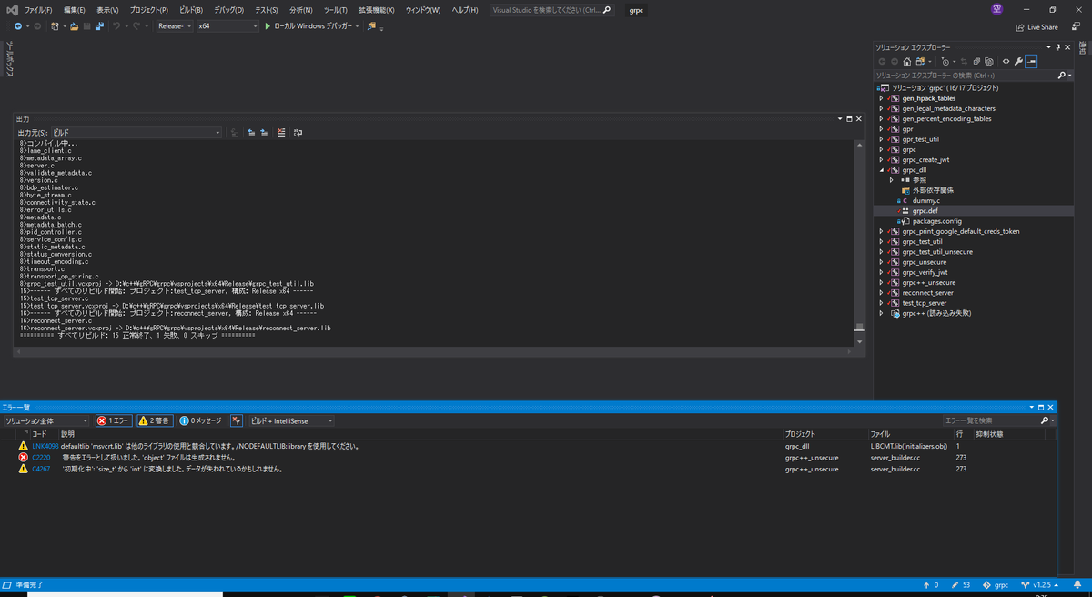Click error code link C2220
This screenshot has width=1092, height=597.
tap(41, 457)
